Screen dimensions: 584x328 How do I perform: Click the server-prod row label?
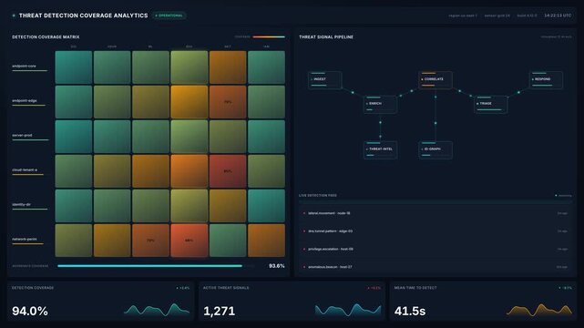tap(23, 135)
